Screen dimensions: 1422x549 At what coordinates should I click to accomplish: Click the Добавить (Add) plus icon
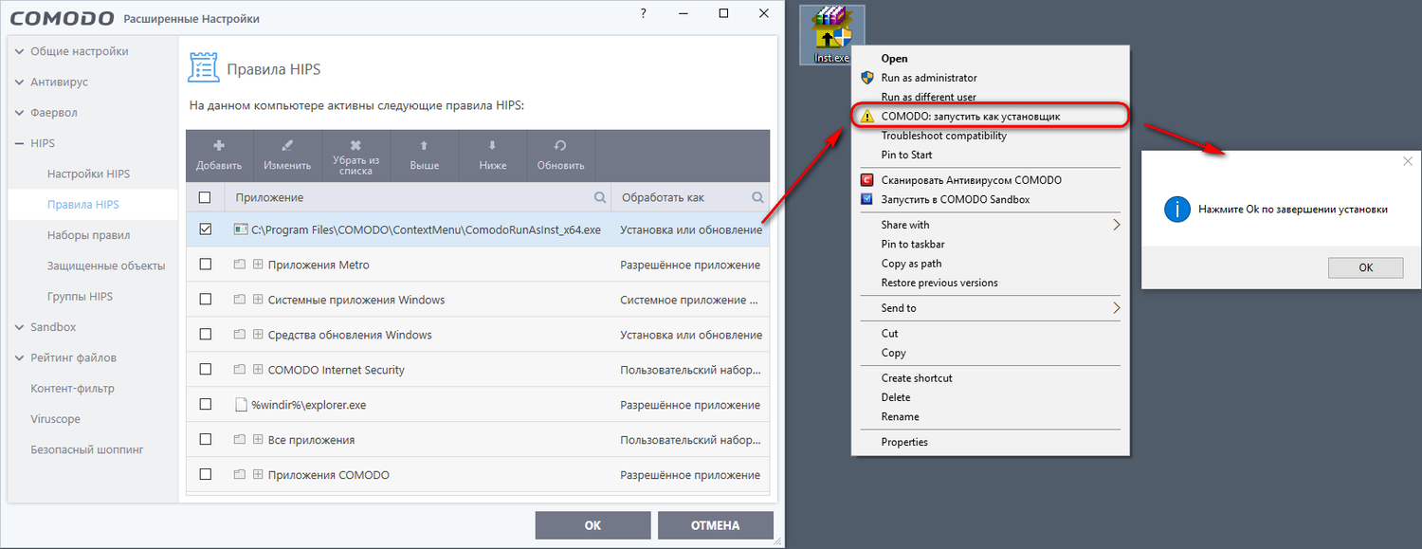[219, 146]
